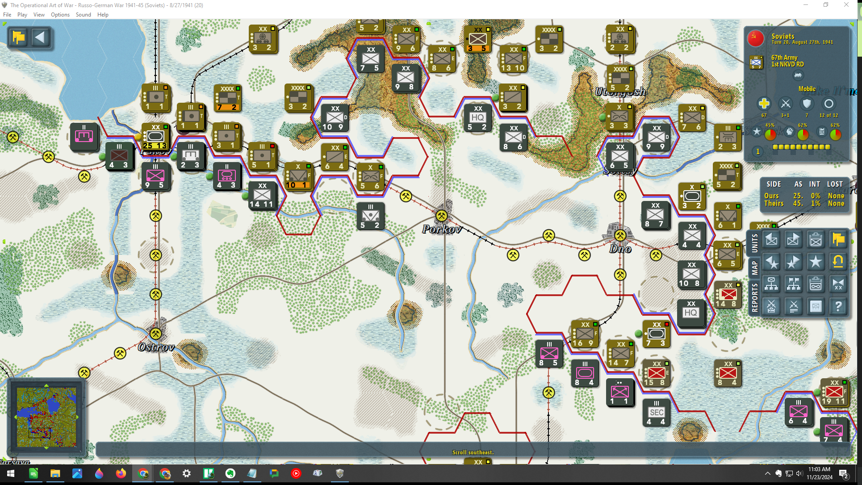The height and width of the screenshot is (485, 862).
Task: Select the Soviet 13-10 division counter
Action: pyautogui.click(x=513, y=59)
